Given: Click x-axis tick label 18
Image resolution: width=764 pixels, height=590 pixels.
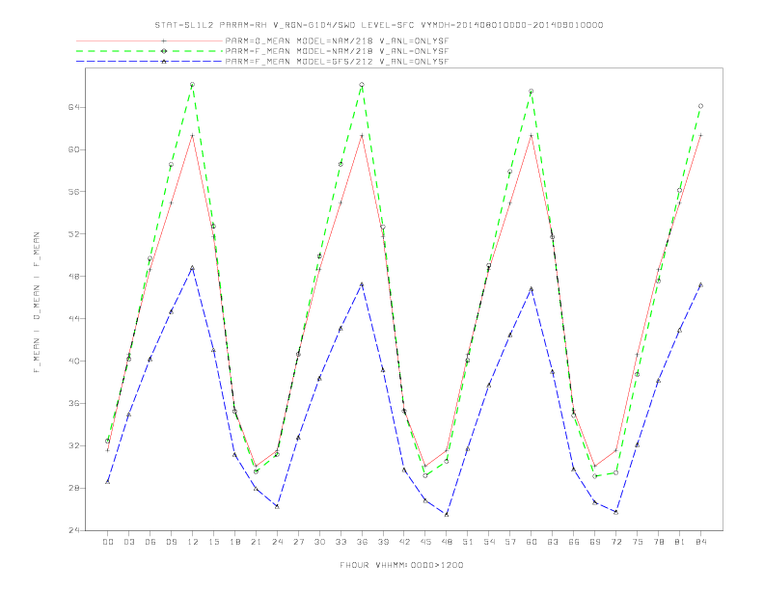Looking at the screenshot, I should (234, 542).
